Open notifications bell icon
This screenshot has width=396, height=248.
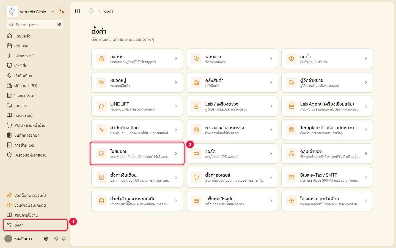[64, 239]
